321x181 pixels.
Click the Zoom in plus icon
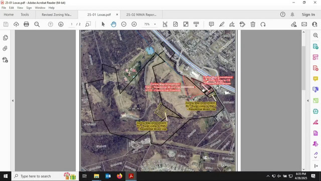tap(134, 24)
